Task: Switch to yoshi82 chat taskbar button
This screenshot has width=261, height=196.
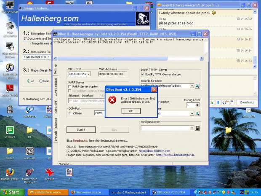Action: (x=48, y=192)
